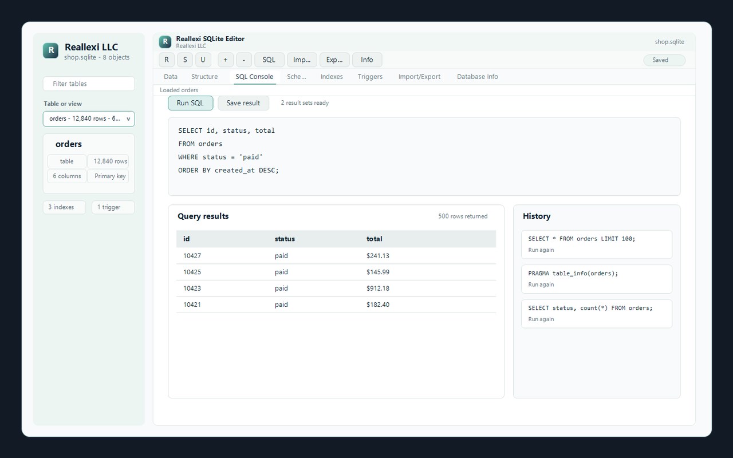
Task: Click history entry 'SELECT status, count(*) FROM orders;'
Action: click(597, 314)
